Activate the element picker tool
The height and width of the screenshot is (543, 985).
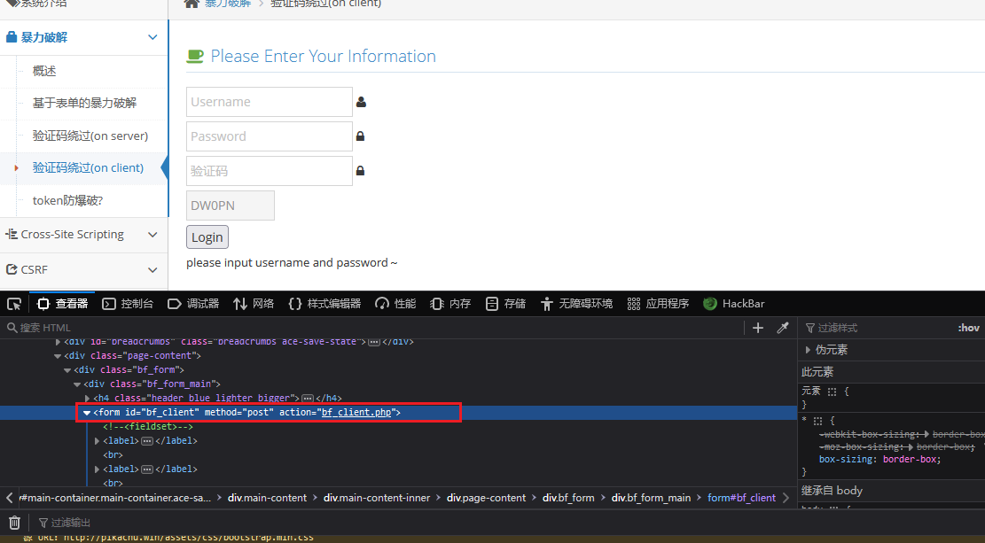pyautogui.click(x=14, y=305)
